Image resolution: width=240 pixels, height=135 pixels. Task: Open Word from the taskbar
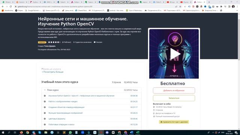(132, 132)
